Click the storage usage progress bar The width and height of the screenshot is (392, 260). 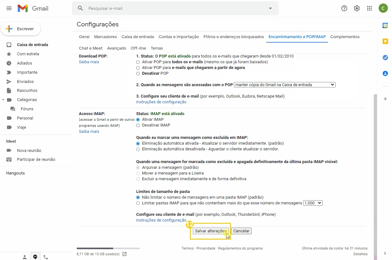point(108,248)
